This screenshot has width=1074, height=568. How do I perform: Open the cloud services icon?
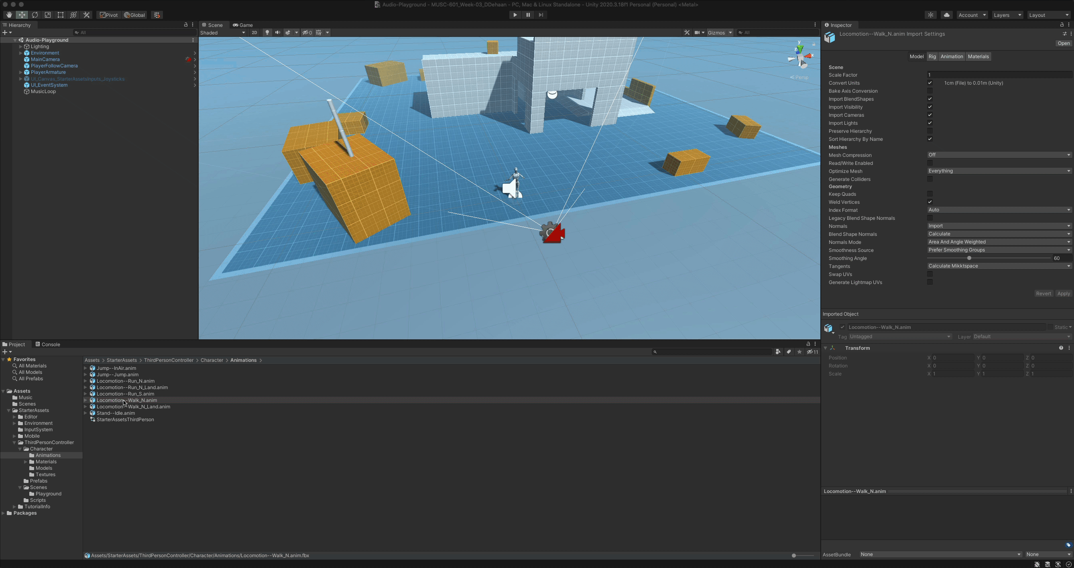point(946,15)
